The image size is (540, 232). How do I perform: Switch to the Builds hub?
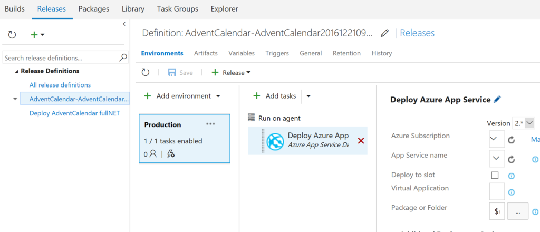tap(15, 9)
